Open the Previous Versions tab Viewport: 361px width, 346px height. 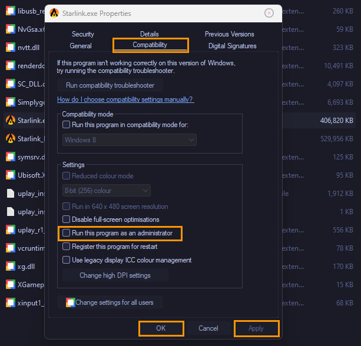click(x=230, y=34)
